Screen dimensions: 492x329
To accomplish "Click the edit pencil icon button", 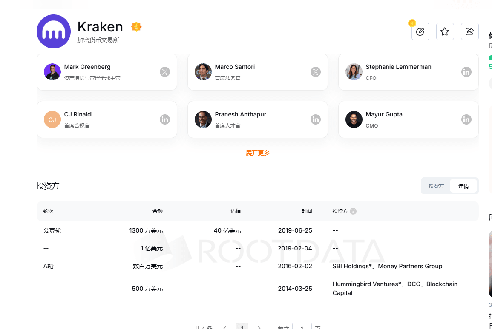I will (x=420, y=31).
